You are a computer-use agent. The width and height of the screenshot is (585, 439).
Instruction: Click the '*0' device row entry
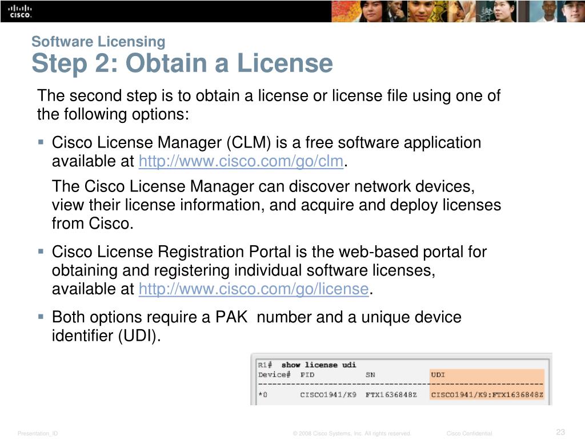263,394
